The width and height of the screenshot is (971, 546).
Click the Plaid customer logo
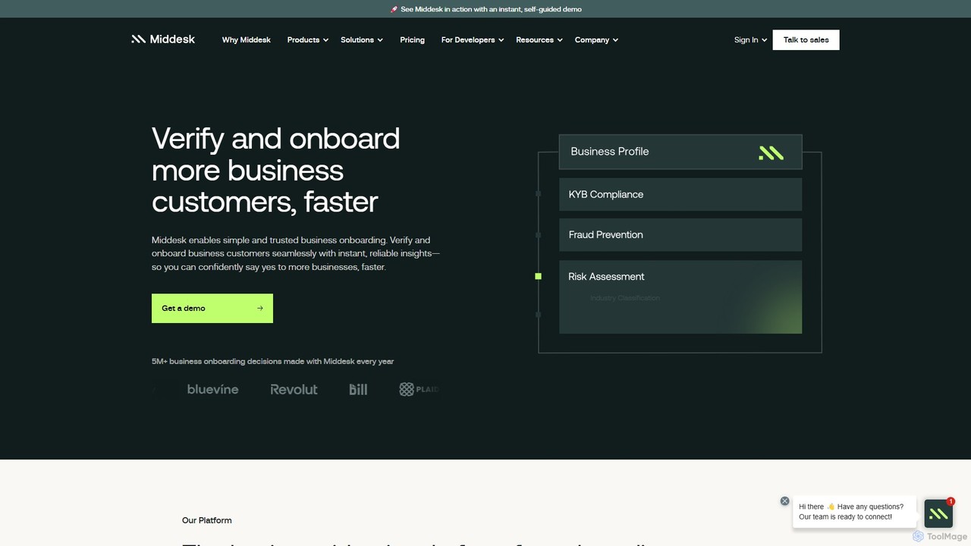[x=419, y=389]
